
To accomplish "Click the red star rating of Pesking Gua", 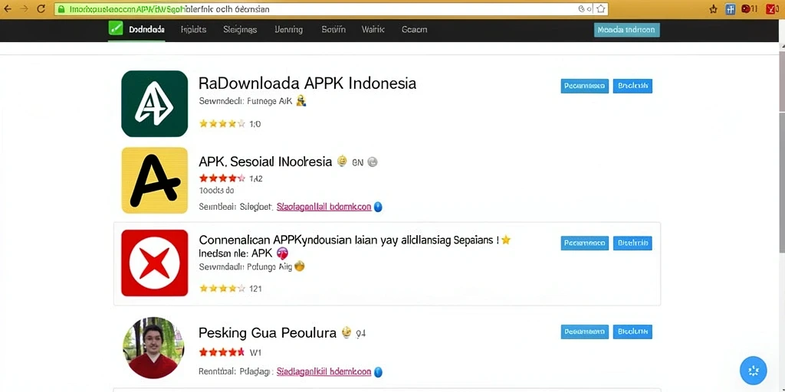I will [222, 352].
